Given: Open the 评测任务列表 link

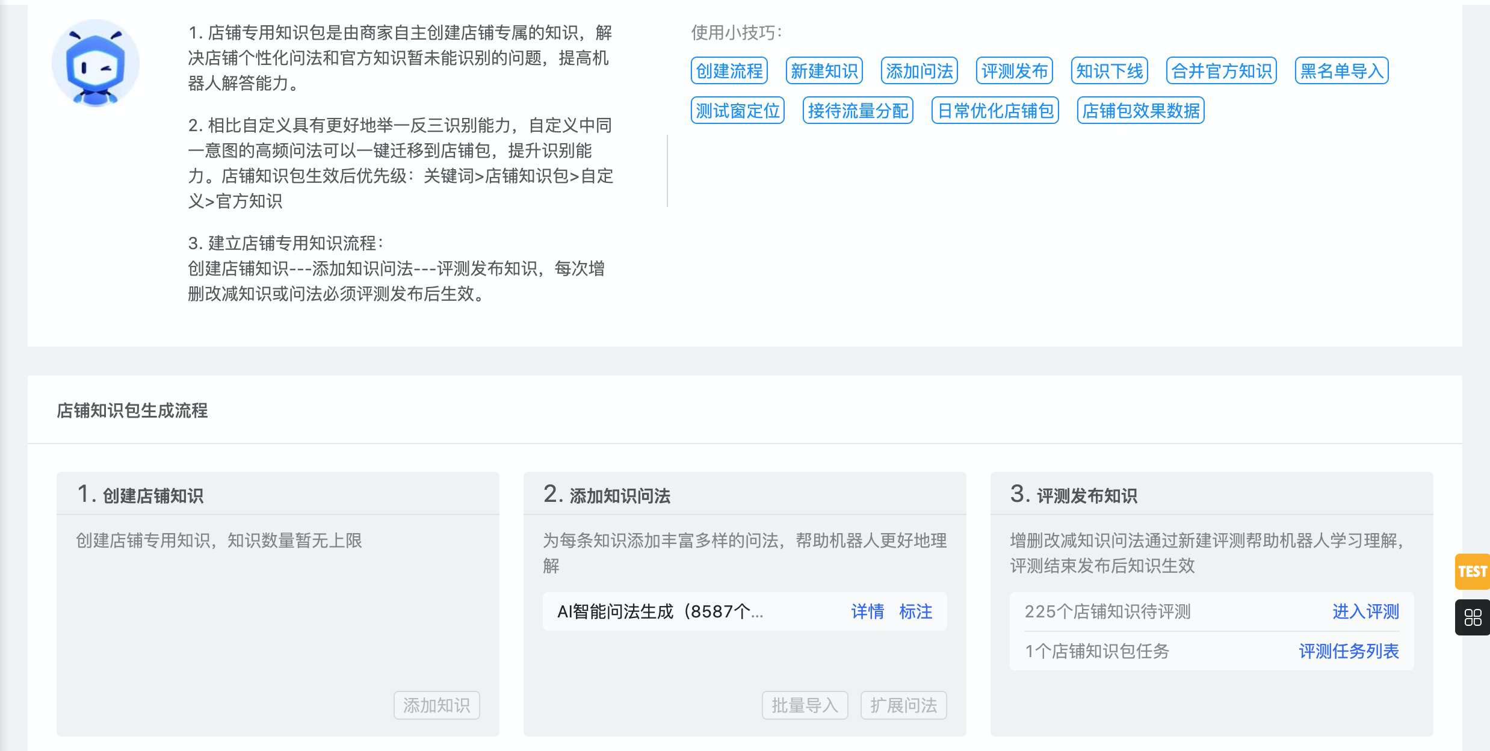Looking at the screenshot, I should pos(1349,651).
